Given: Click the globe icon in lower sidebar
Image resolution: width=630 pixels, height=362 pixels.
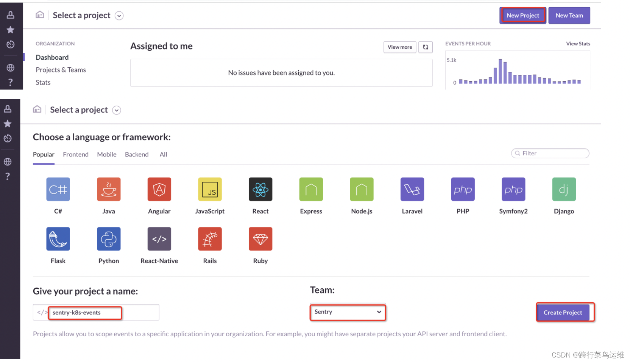Looking at the screenshot, I should pos(8,162).
